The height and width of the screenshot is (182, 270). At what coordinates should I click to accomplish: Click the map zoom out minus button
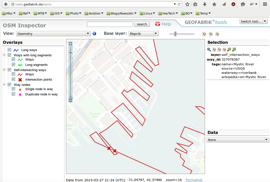[x=71, y=100]
